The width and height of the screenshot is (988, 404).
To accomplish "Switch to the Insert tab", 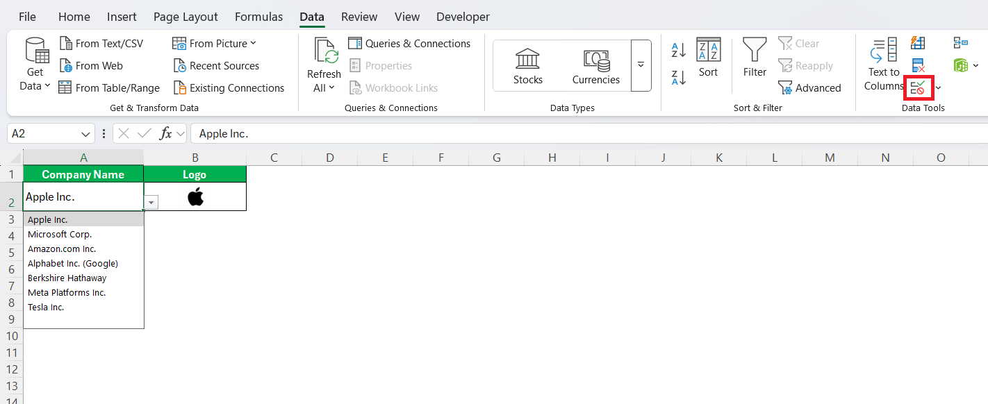I will pyautogui.click(x=122, y=17).
